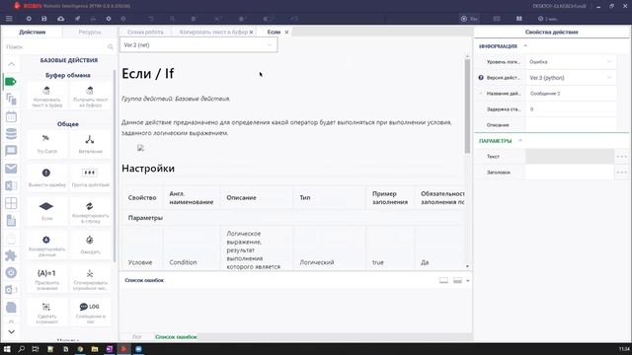Select the Если diamond action

(x=46, y=211)
